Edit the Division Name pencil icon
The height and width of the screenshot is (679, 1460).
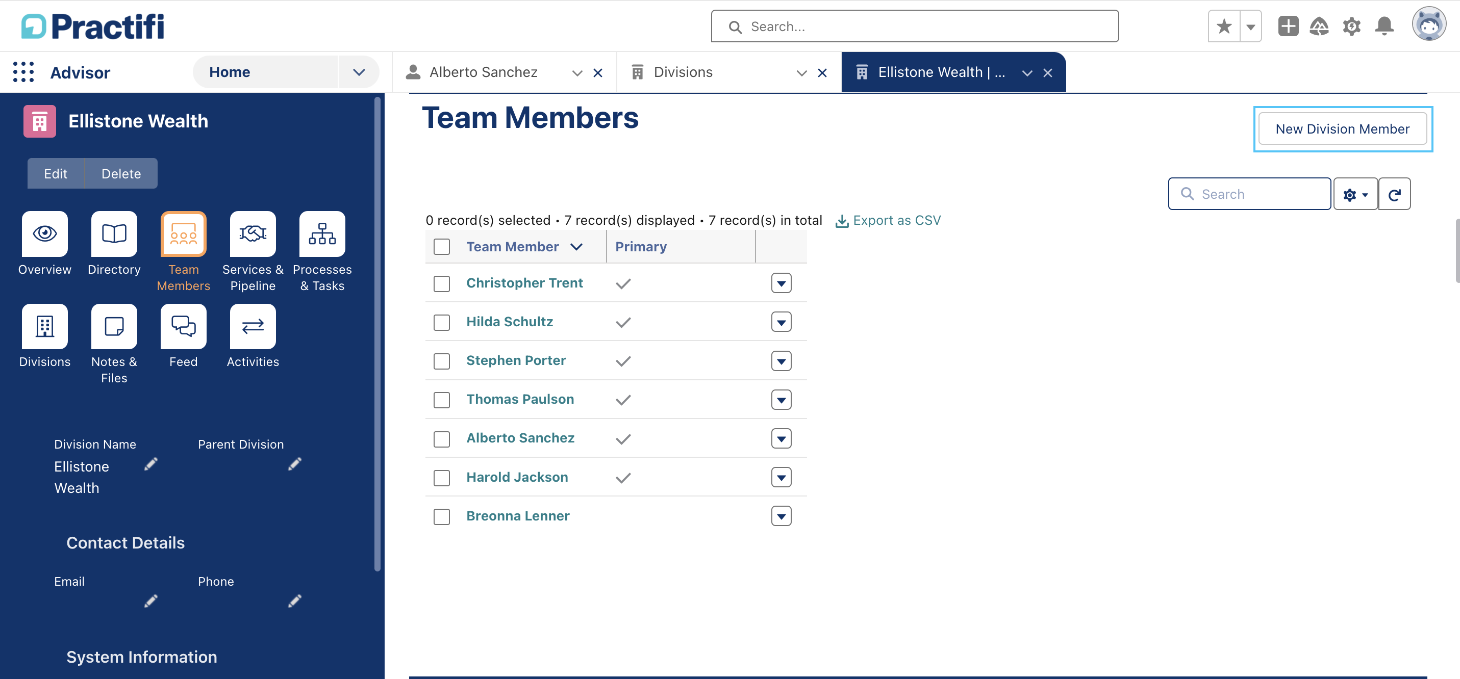point(151,464)
